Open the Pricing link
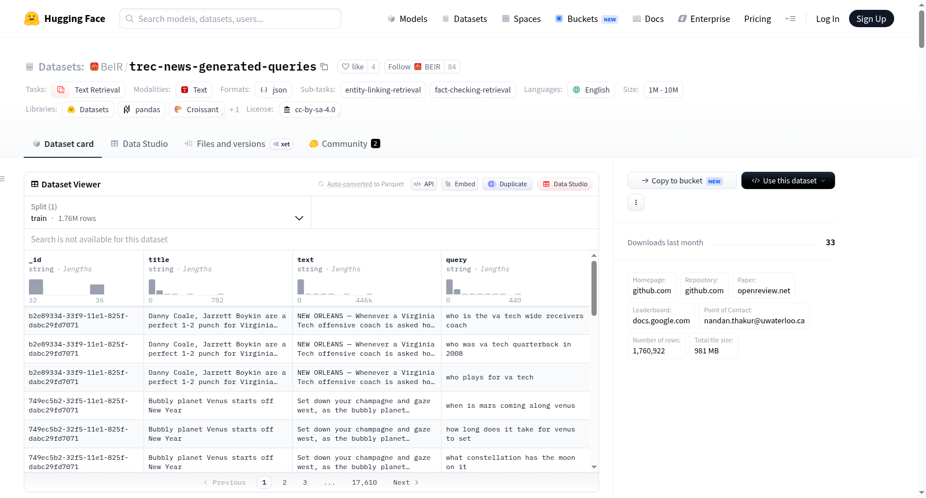 pos(758,19)
